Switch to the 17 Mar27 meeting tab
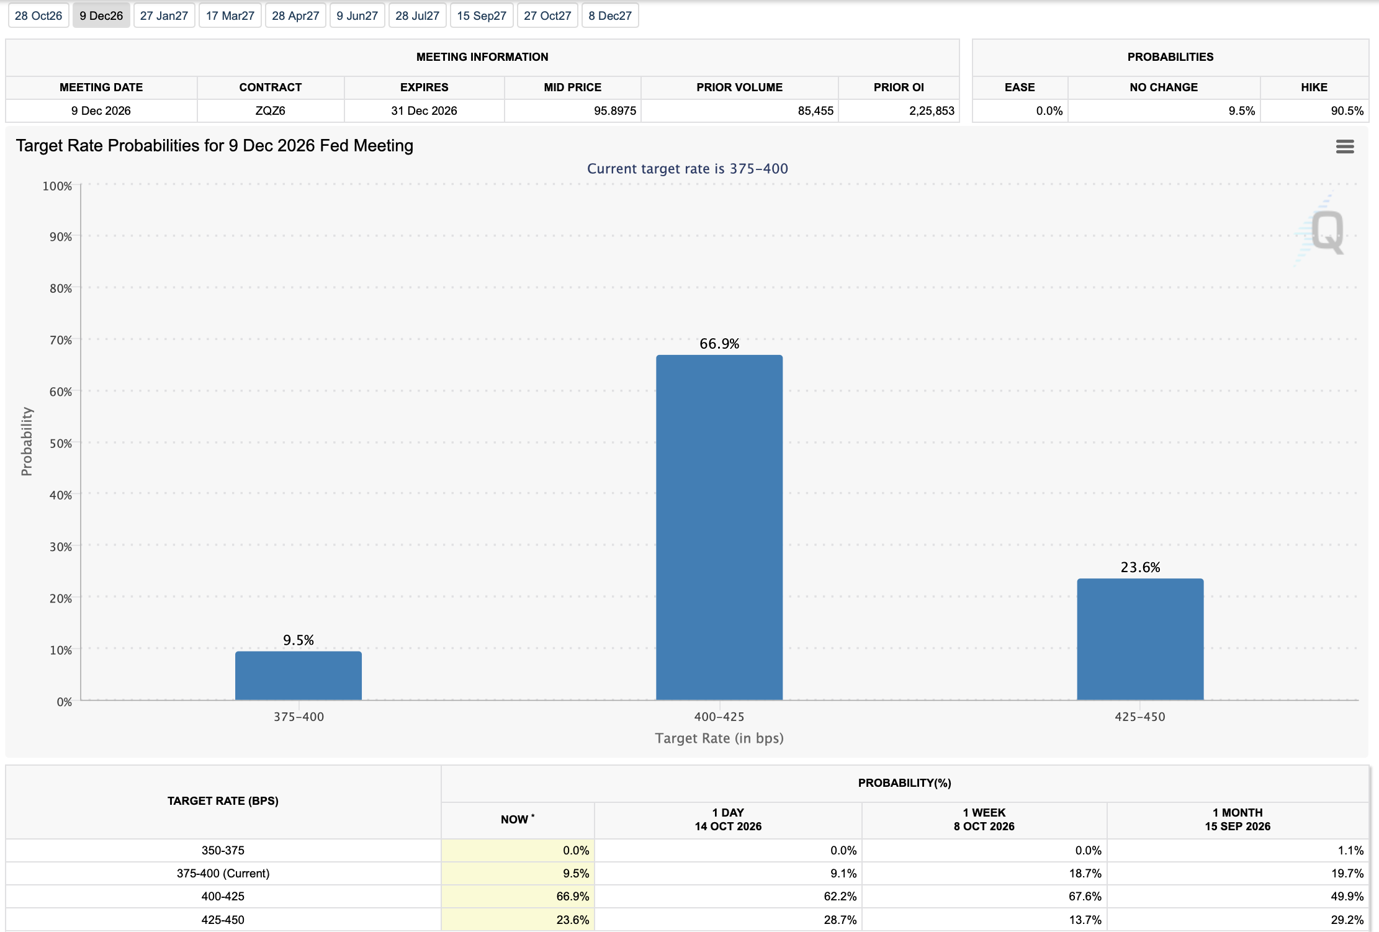1379x932 pixels. click(230, 16)
